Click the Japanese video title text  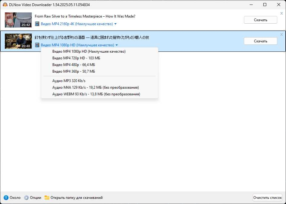point(92,38)
